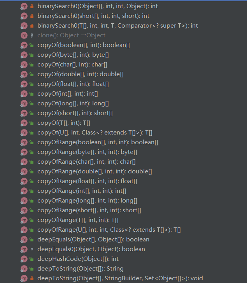
Task: Click the method icon beside clone(): Object
Action: pos(24,35)
